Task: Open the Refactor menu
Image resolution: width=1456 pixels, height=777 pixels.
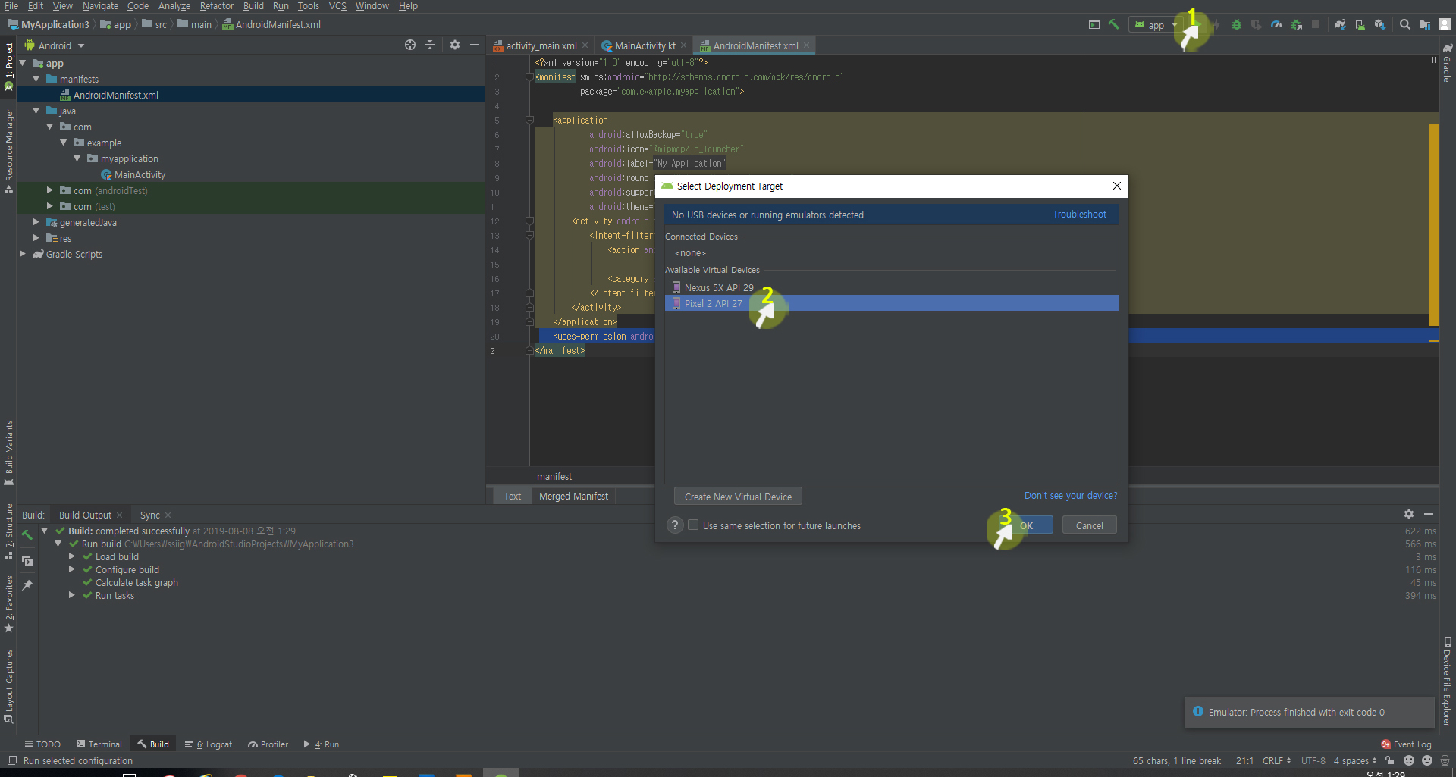Action: click(x=216, y=6)
